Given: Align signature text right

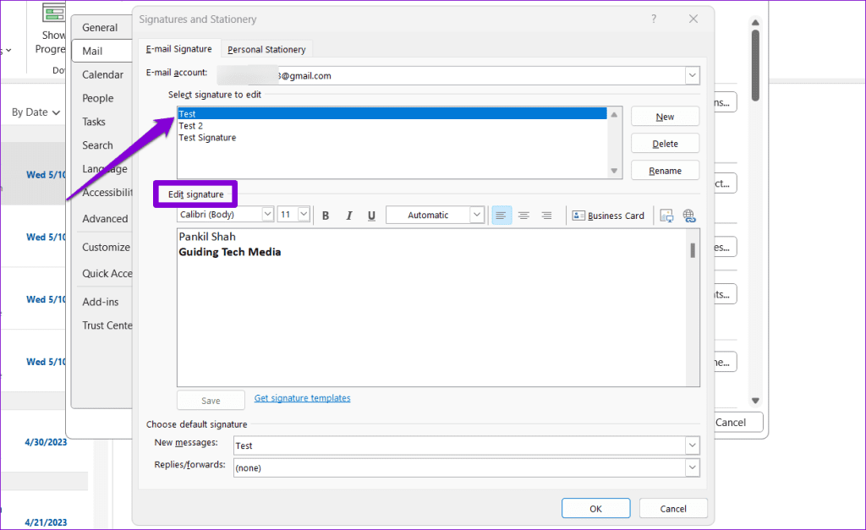Looking at the screenshot, I should coord(546,216).
